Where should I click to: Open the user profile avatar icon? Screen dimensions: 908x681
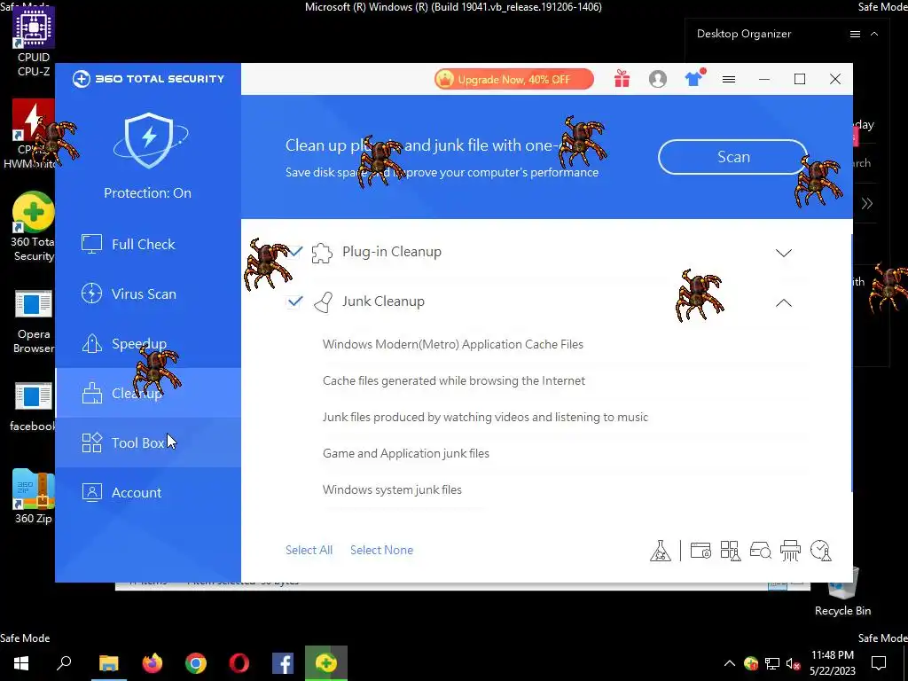click(x=658, y=79)
